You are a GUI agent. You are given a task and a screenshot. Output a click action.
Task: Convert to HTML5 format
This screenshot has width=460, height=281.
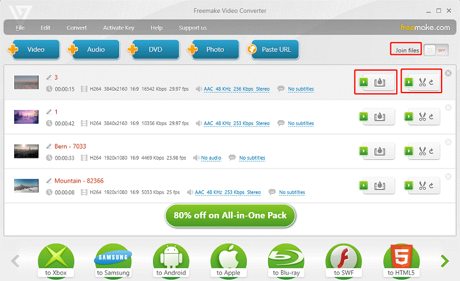[x=401, y=260]
